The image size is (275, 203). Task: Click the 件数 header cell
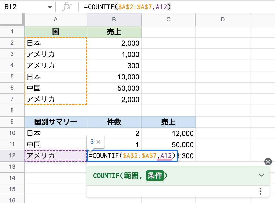click(114, 122)
